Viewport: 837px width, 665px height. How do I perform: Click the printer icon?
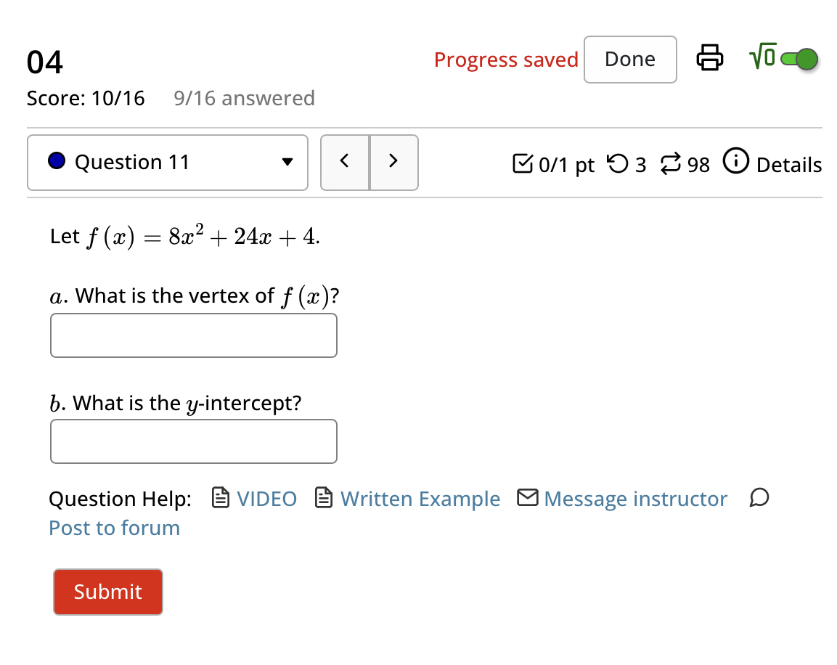coord(710,58)
